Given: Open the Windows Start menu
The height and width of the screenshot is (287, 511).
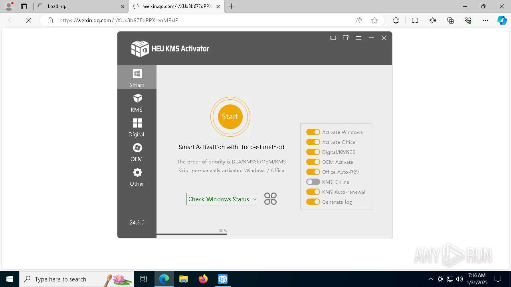Looking at the screenshot, I should pyautogui.click(x=10, y=279).
